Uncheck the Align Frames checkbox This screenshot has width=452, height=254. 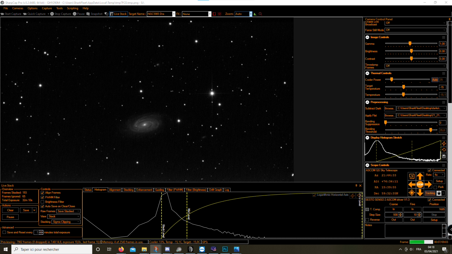[x=42, y=193]
